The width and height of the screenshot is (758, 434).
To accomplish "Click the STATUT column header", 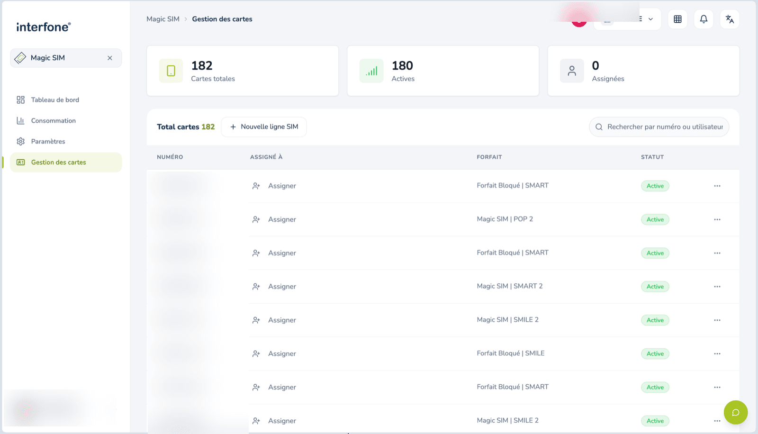I will click(652, 157).
